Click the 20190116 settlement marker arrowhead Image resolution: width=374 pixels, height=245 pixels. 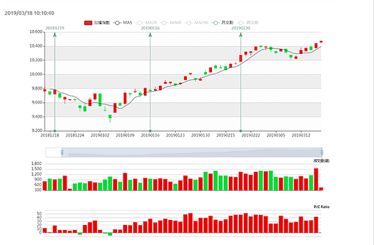click(150, 35)
